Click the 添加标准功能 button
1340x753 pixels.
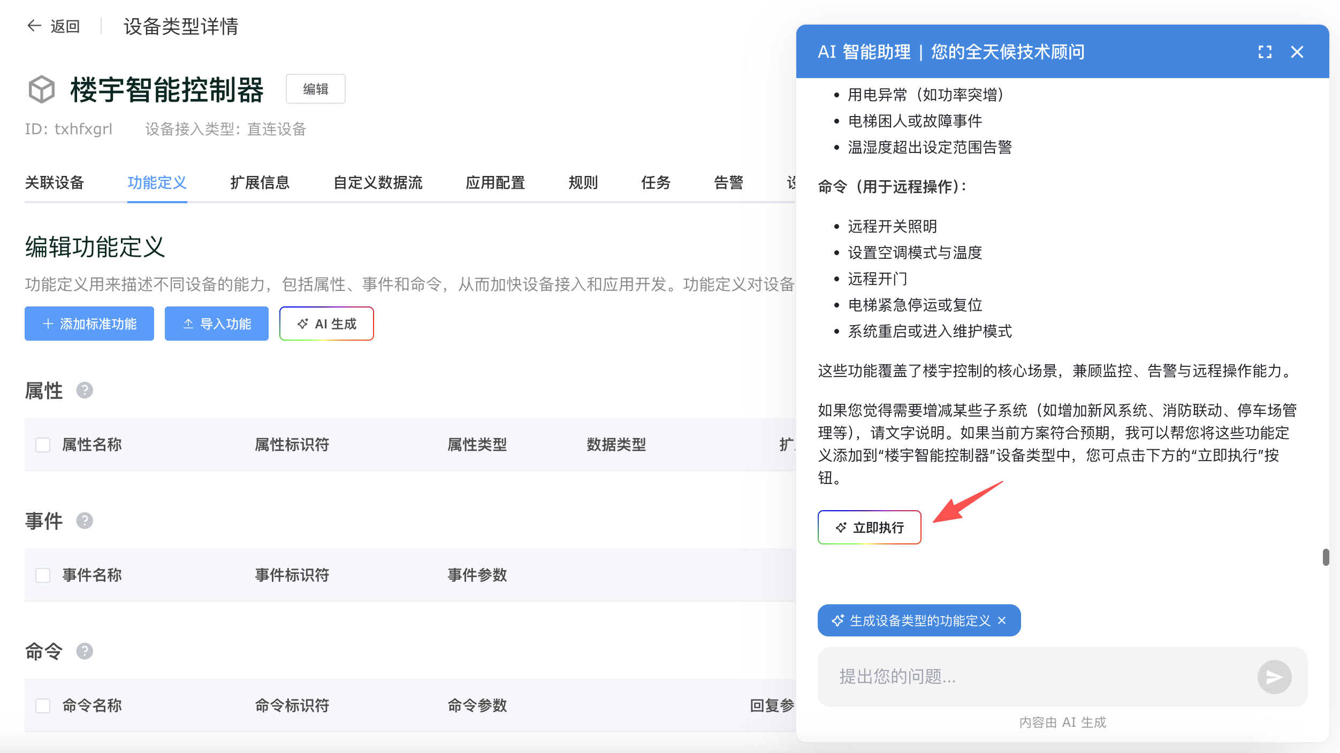tap(89, 324)
